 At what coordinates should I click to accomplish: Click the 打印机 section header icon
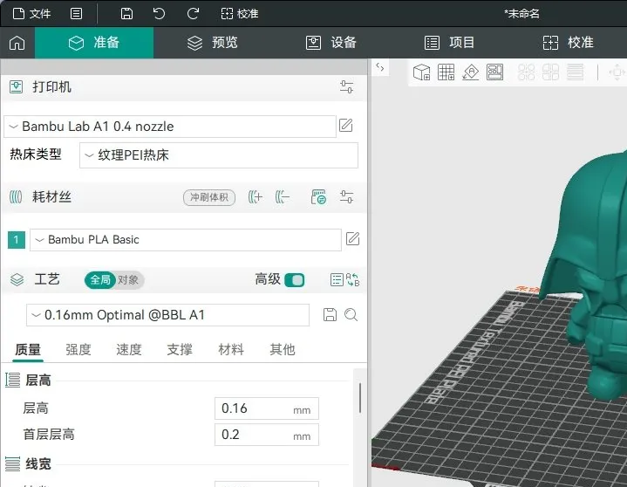(x=16, y=86)
